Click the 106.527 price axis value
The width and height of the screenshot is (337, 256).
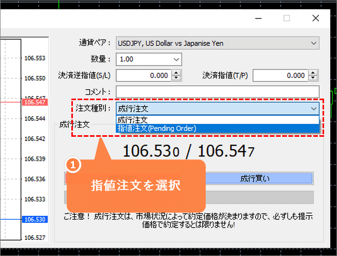[35, 238]
